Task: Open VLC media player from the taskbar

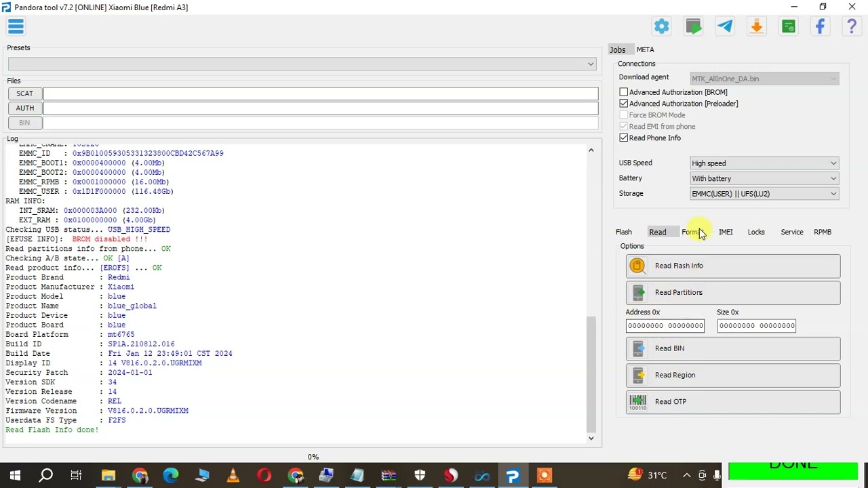Action: (233, 475)
